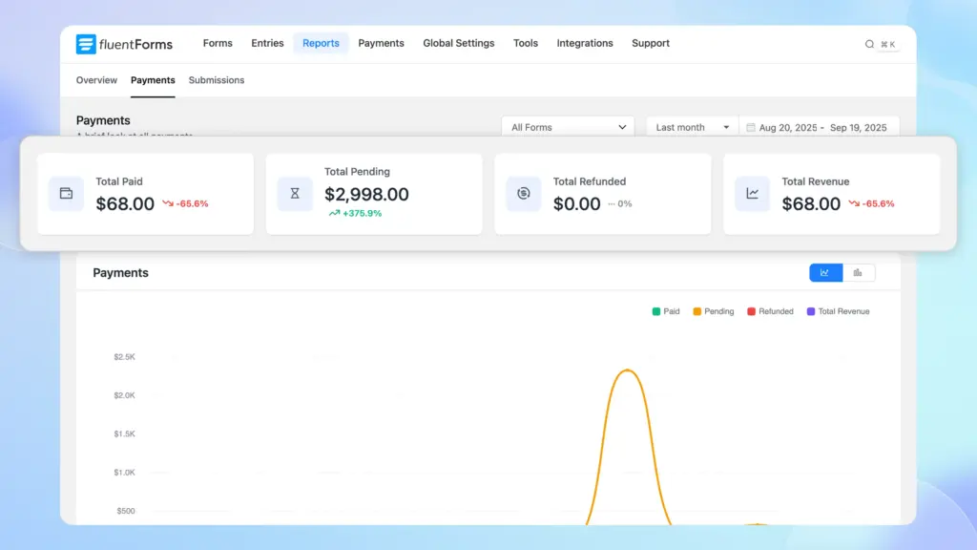Click the ⌘K search shortcut badge
The height and width of the screenshot is (550, 977).
click(x=888, y=44)
